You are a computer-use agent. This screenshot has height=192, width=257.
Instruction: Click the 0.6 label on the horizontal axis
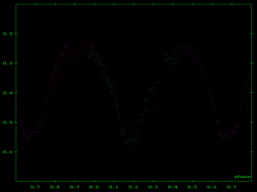212,187
